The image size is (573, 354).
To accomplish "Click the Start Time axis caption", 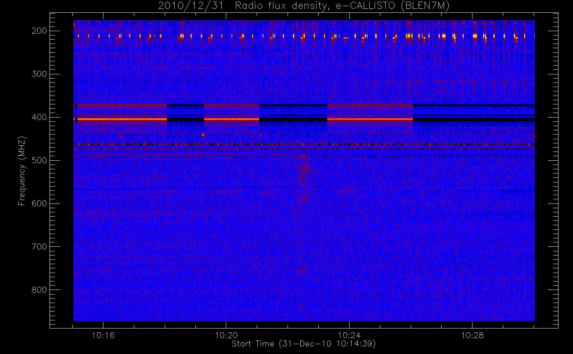I will (x=303, y=344).
